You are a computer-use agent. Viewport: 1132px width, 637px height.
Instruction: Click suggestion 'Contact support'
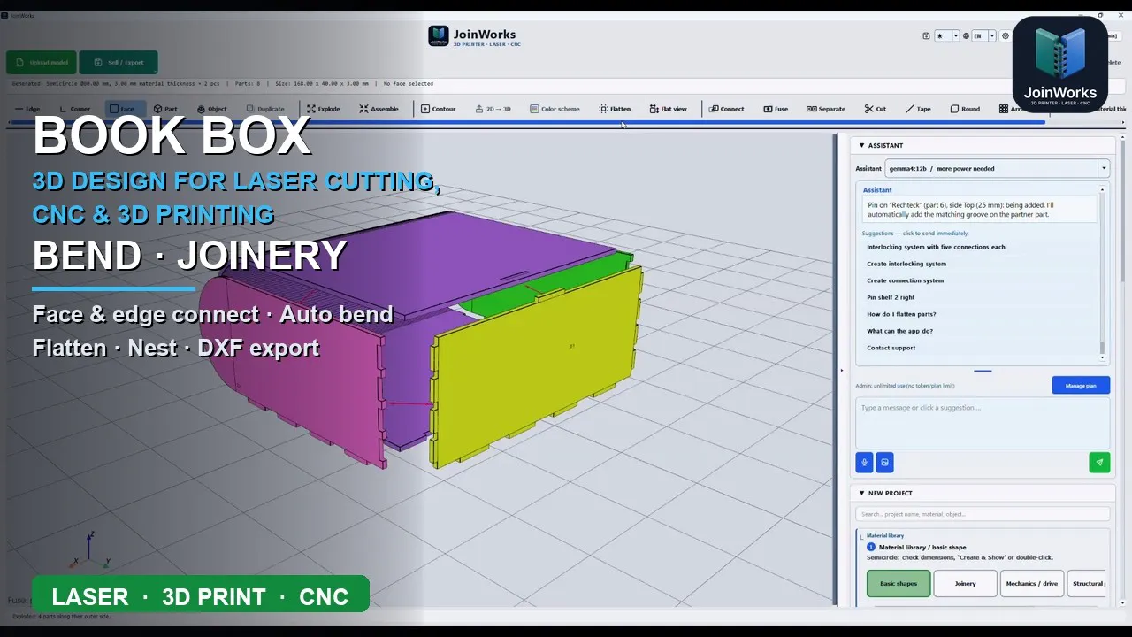click(891, 348)
